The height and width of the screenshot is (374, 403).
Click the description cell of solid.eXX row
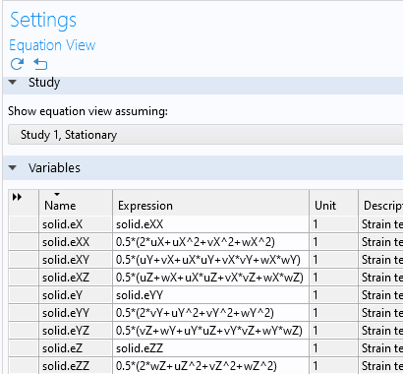[381, 242]
